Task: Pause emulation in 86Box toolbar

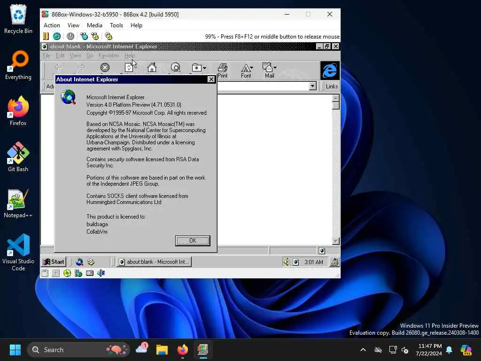Action: pos(46,36)
